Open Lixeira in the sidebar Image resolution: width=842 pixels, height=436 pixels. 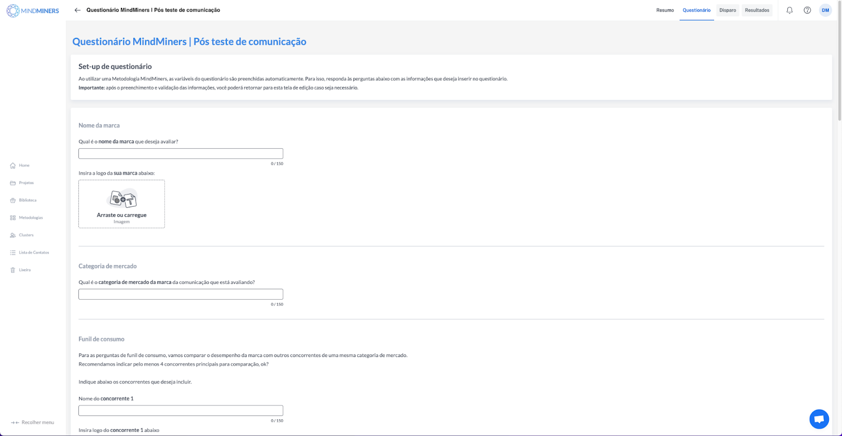pyautogui.click(x=25, y=270)
